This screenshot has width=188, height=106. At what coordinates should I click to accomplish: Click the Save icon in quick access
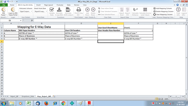pyautogui.click(x=5, y=2)
